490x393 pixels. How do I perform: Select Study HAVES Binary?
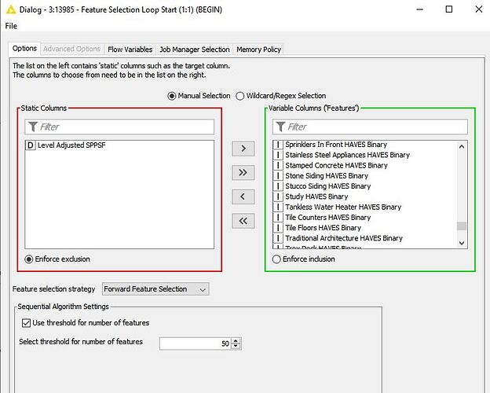[316, 196]
